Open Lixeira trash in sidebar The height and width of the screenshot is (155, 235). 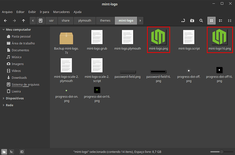pyautogui.click(x=14, y=91)
